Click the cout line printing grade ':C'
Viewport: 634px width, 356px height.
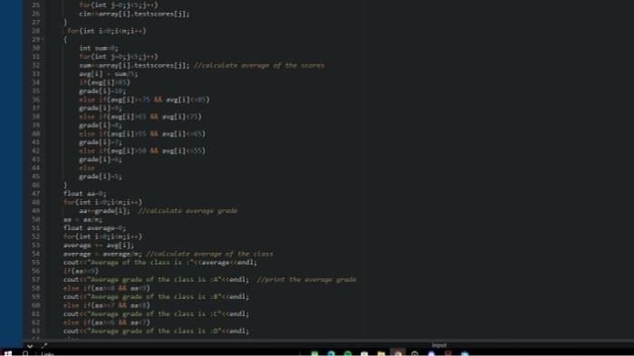tap(156, 313)
